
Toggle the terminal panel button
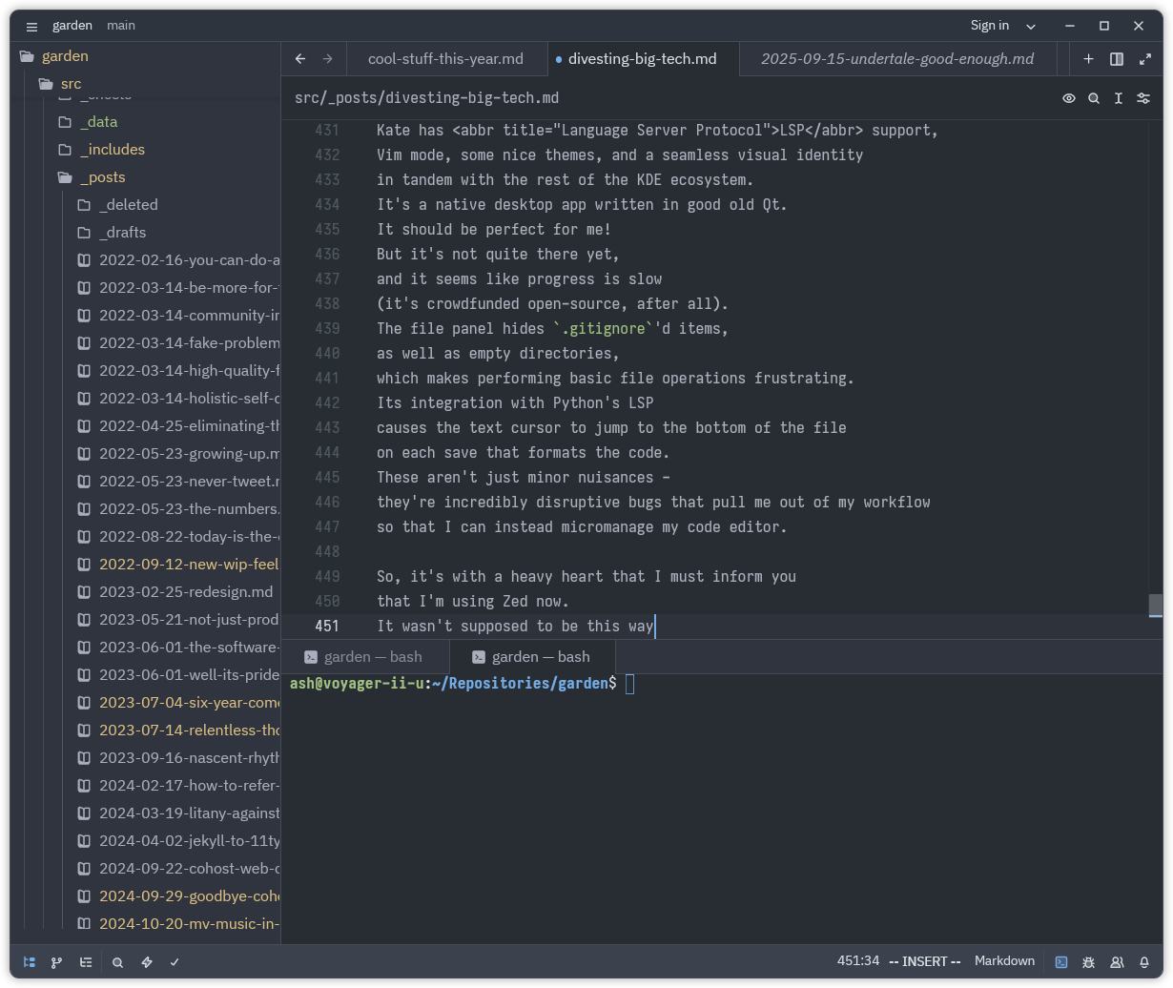point(1061,962)
